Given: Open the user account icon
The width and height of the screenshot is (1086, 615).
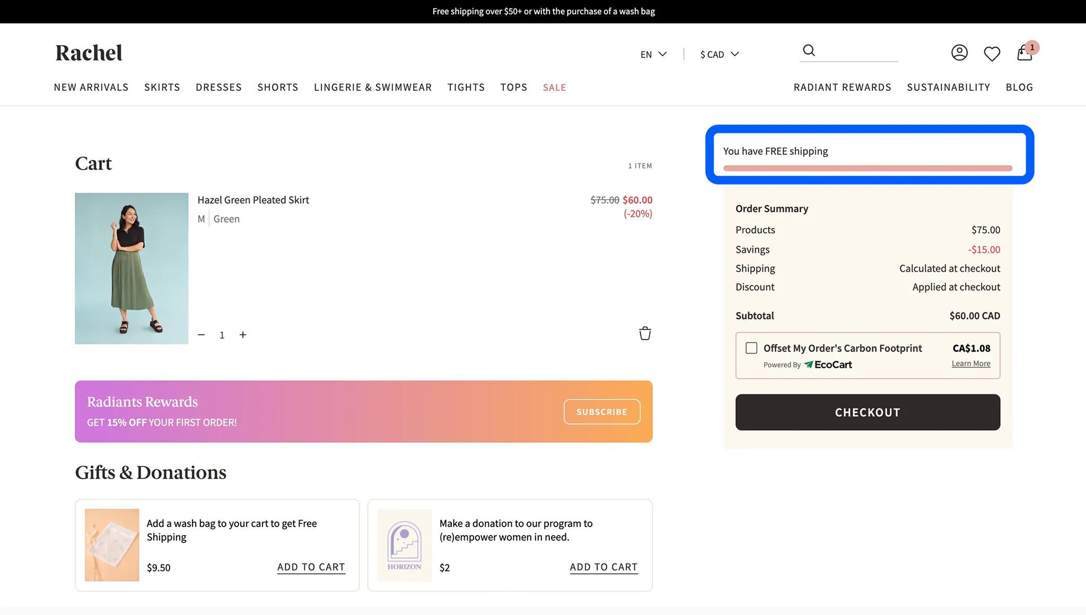Looking at the screenshot, I should (959, 52).
